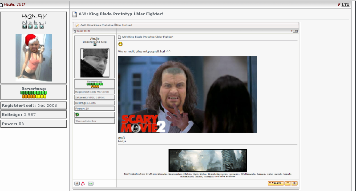Click HiGh-FlY's Santa hat avatar
The width and height of the screenshot is (356, 191).
34,57
